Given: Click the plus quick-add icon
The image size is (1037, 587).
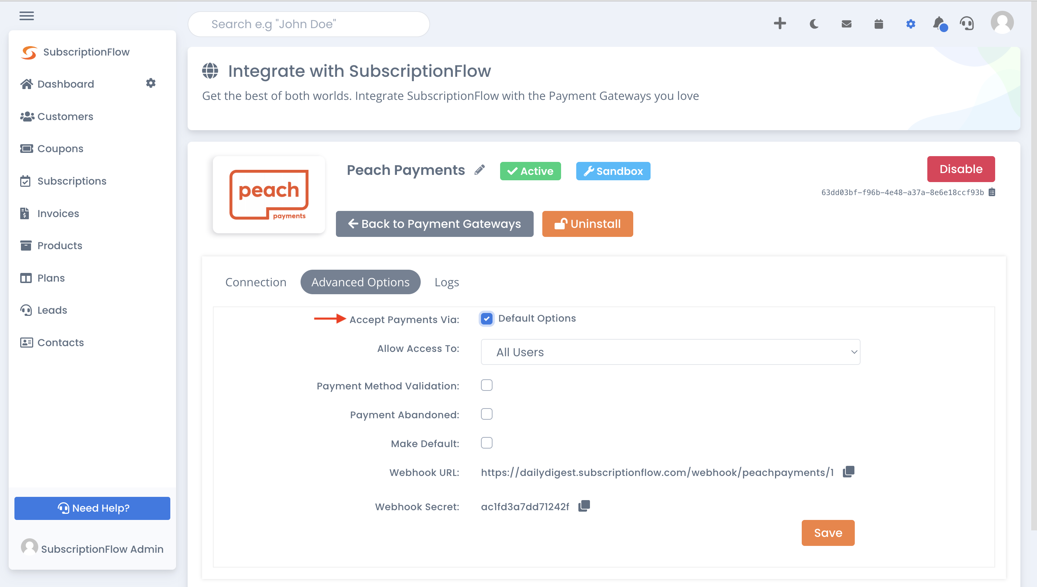Looking at the screenshot, I should (x=780, y=23).
